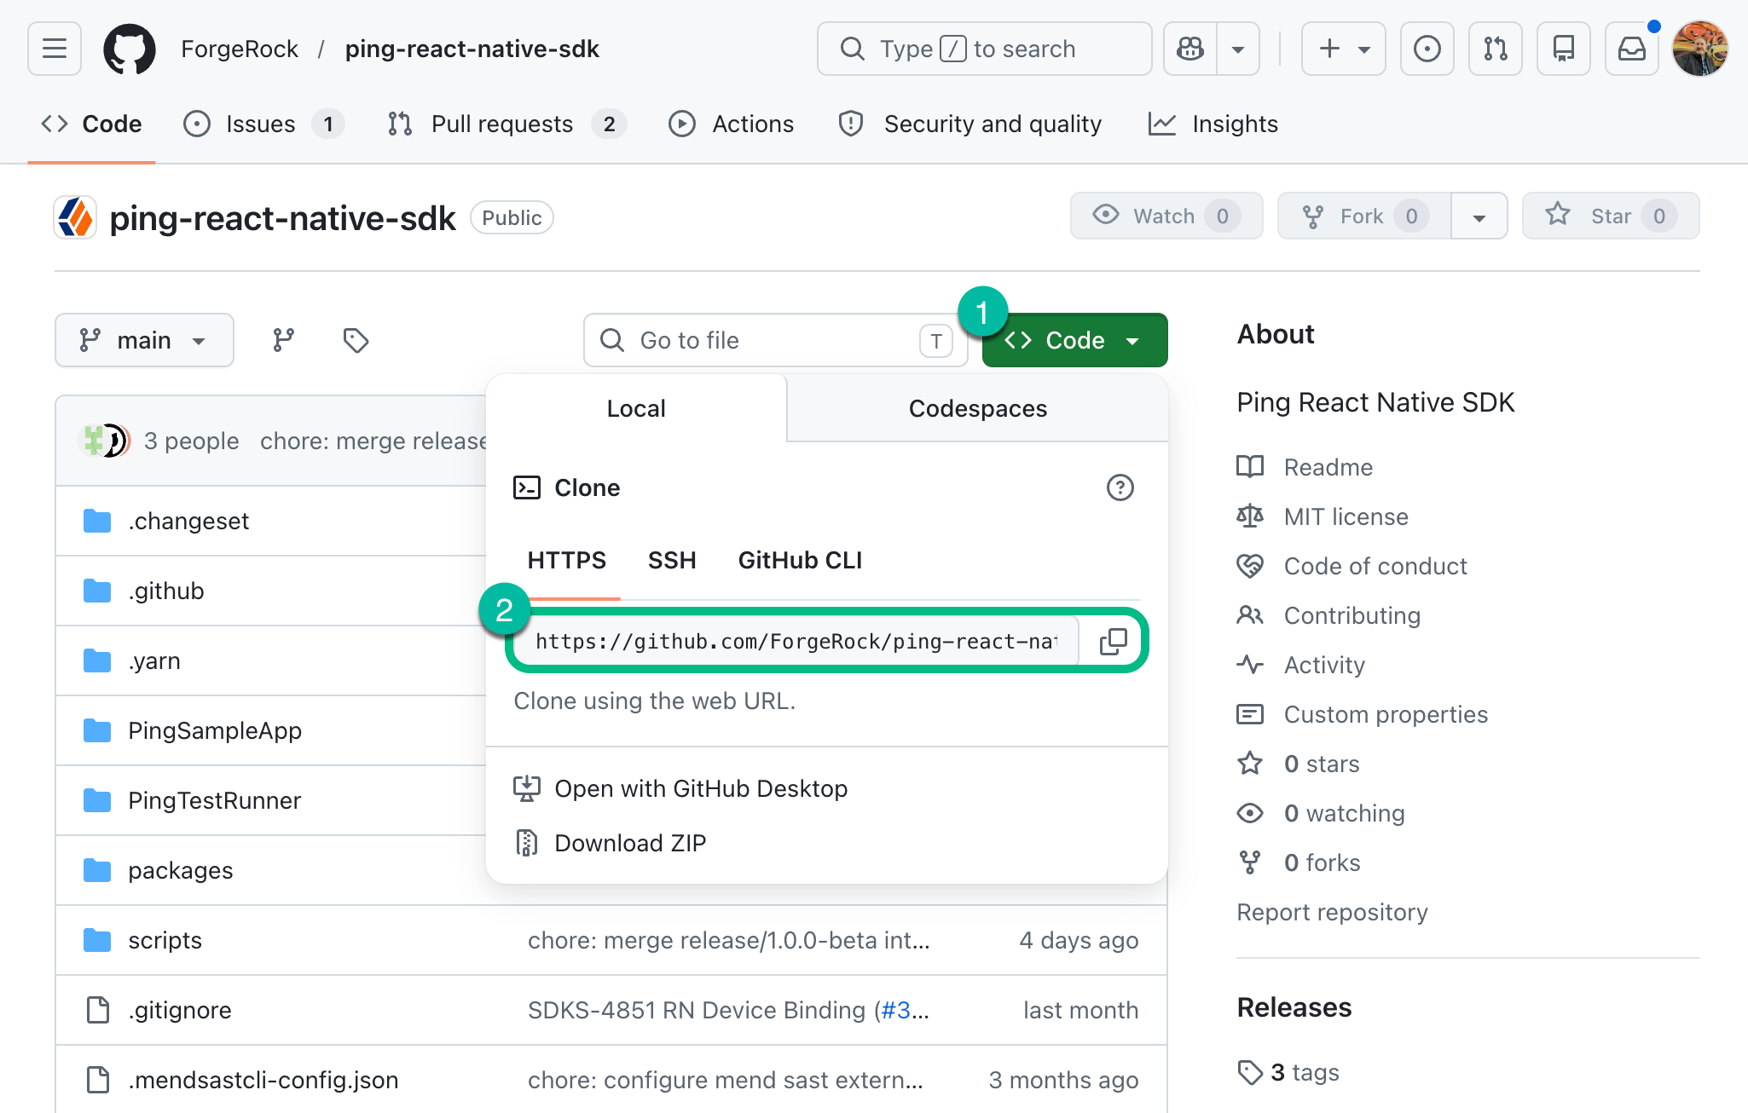Select GitHub CLI clone method
This screenshot has height=1113, width=1748.
pos(800,561)
